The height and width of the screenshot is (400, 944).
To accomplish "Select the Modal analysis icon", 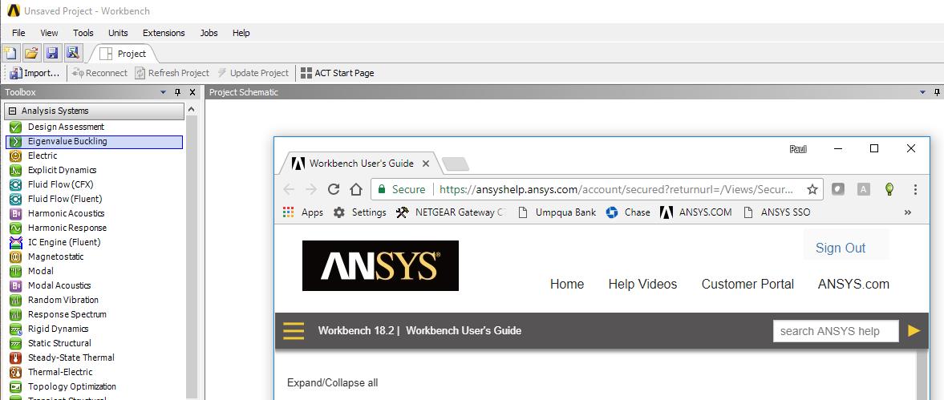I will click(x=16, y=271).
